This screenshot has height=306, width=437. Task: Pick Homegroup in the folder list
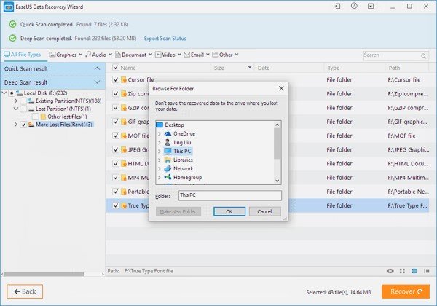pos(187,177)
